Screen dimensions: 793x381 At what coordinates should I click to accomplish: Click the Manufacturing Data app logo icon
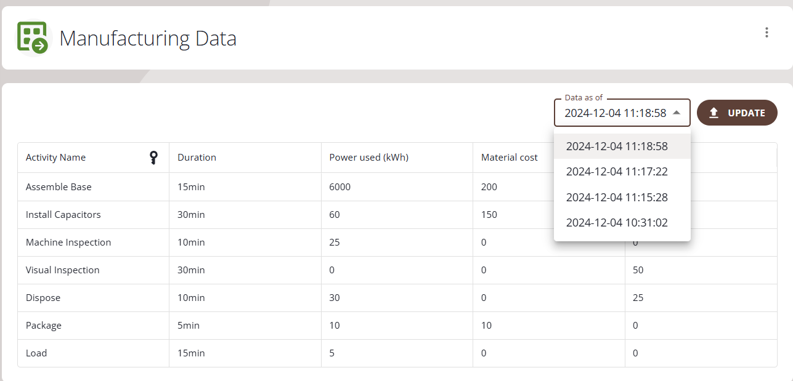pyautogui.click(x=33, y=38)
